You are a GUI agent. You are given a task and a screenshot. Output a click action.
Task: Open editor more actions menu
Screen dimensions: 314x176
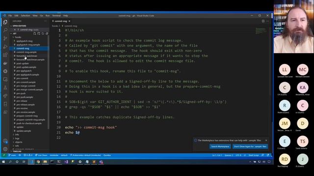point(267,21)
